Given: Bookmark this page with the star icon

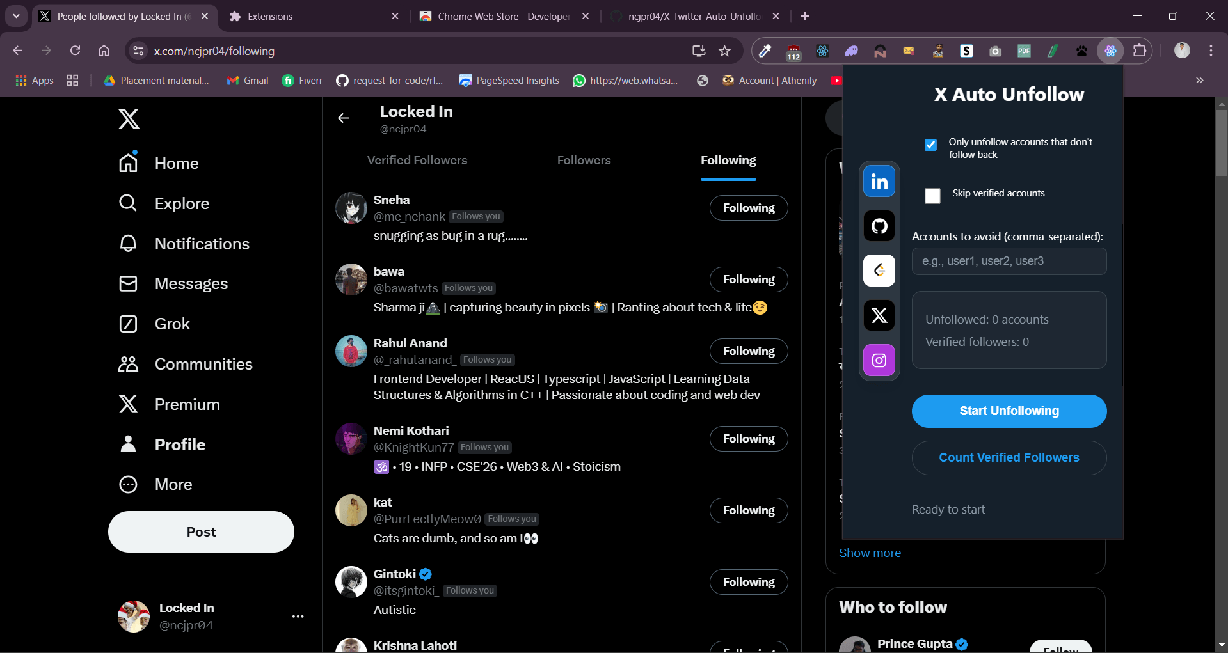Looking at the screenshot, I should coord(724,51).
